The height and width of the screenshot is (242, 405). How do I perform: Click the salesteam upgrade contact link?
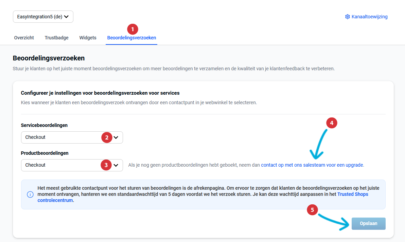(311, 165)
